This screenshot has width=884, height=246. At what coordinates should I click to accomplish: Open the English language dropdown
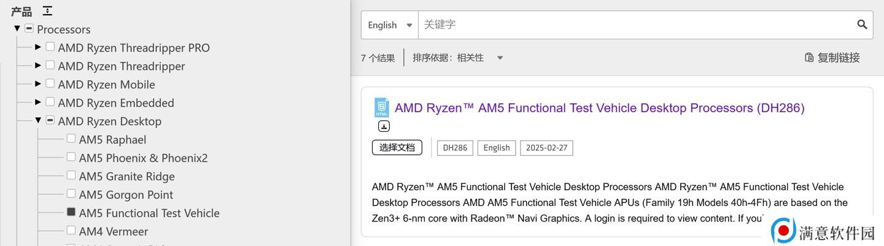click(390, 25)
